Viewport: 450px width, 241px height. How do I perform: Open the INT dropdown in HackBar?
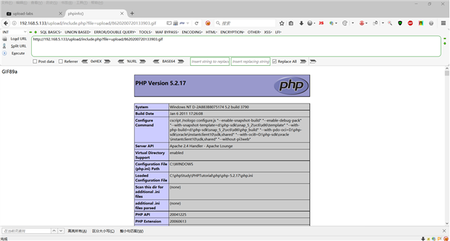[14, 32]
